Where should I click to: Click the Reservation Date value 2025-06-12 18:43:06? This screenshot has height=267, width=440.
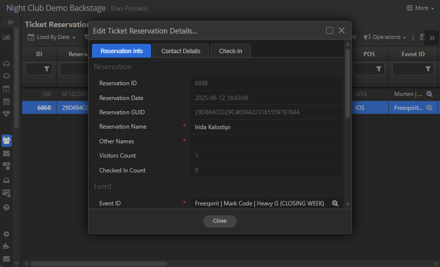click(x=221, y=98)
